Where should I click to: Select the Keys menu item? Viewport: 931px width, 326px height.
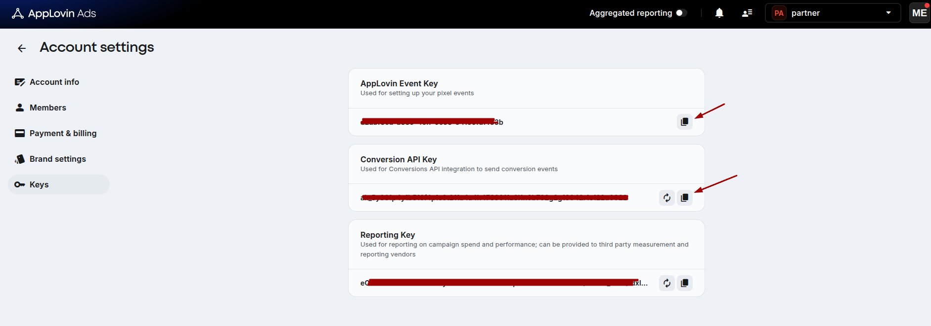click(x=59, y=184)
